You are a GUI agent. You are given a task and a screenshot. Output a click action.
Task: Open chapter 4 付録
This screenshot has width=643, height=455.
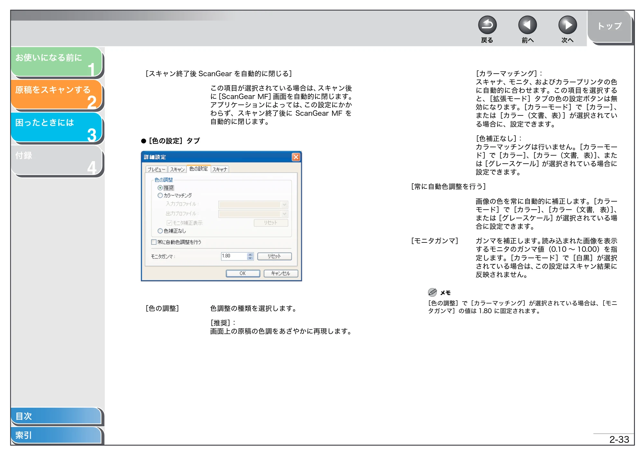pyautogui.click(x=57, y=160)
